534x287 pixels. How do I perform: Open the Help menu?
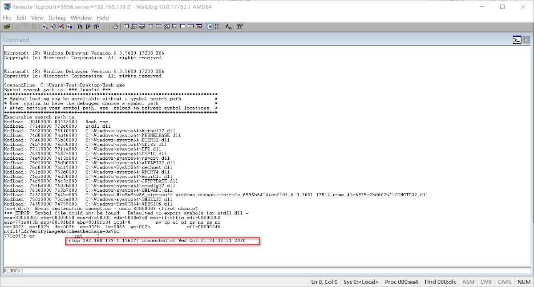[x=103, y=18]
